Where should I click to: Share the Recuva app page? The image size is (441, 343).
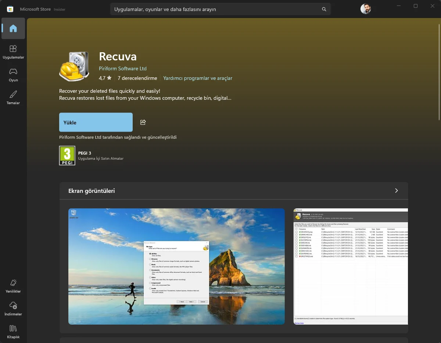click(x=143, y=122)
